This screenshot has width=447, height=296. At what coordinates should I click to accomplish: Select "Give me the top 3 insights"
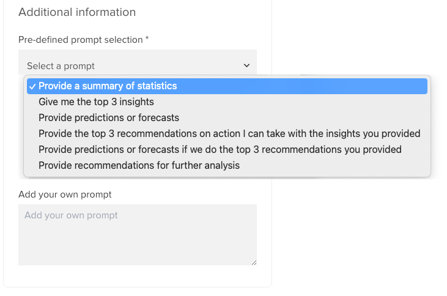pyautogui.click(x=96, y=102)
